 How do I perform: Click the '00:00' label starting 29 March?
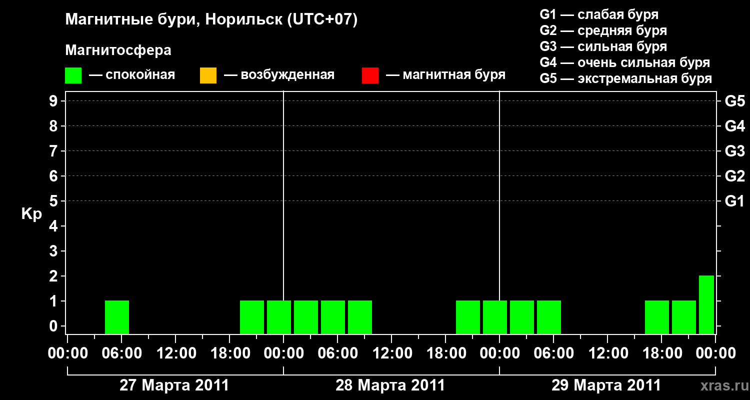[x=499, y=353]
